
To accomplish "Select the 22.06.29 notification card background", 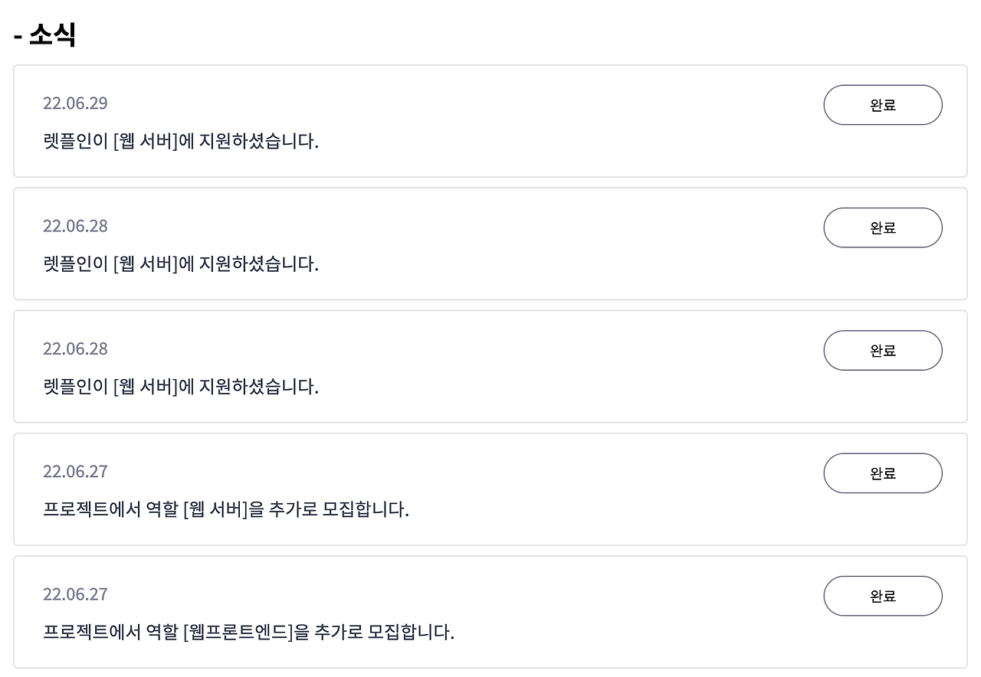I will click(x=536, y=123).
